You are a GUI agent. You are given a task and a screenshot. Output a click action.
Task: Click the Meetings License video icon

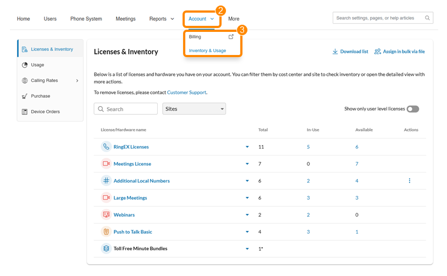click(x=106, y=164)
